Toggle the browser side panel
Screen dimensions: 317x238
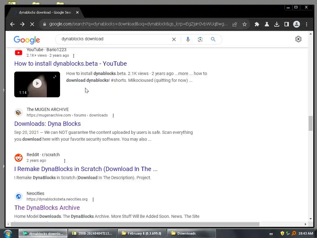(286, 24)
